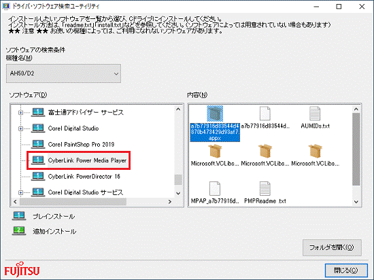Select the AUMIDs.txt file icon
This screenshot has width=374, height=280.
pos(315,113)
